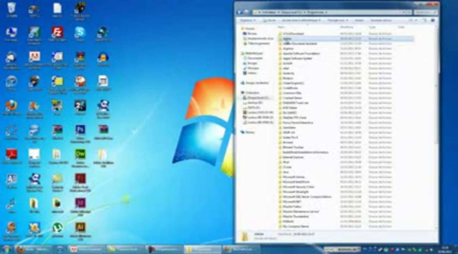Select Documents library in navigation pane
The height and width of the screenshot is (254, 458).
tap(252, 58)
